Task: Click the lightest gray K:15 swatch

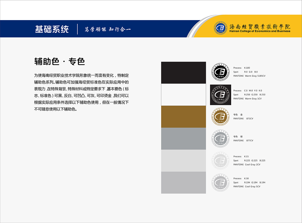Action: 183,161
